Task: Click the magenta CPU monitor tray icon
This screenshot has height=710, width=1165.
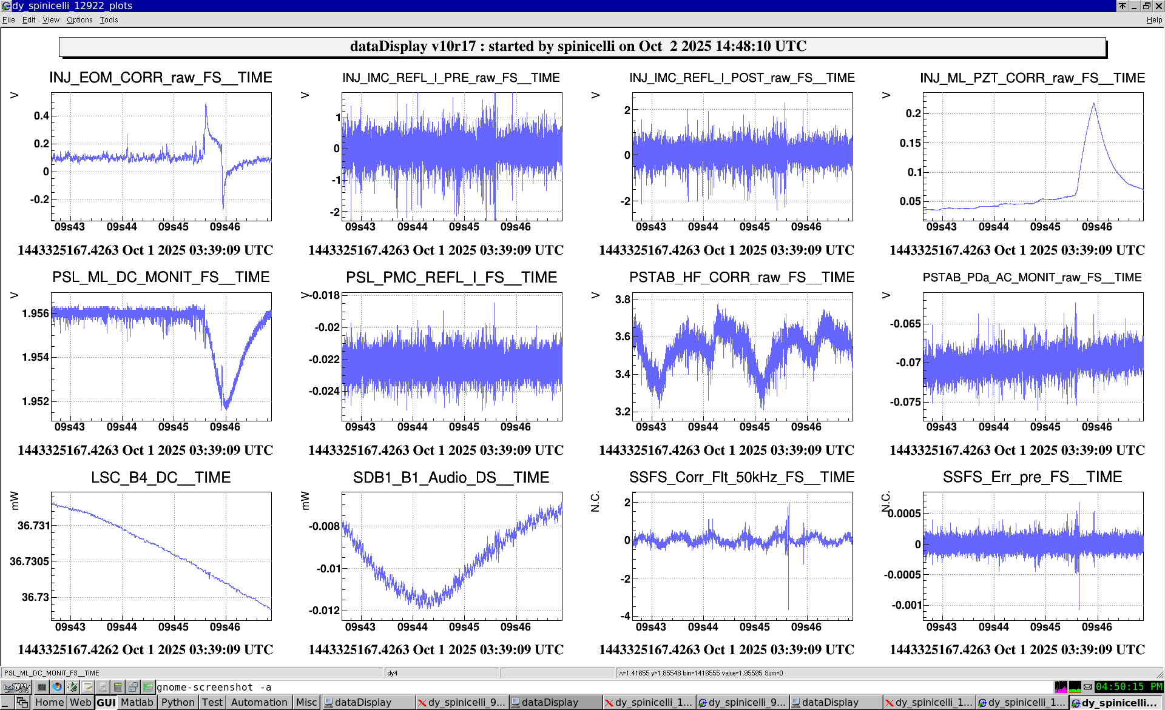Action: coord(1061,687)
